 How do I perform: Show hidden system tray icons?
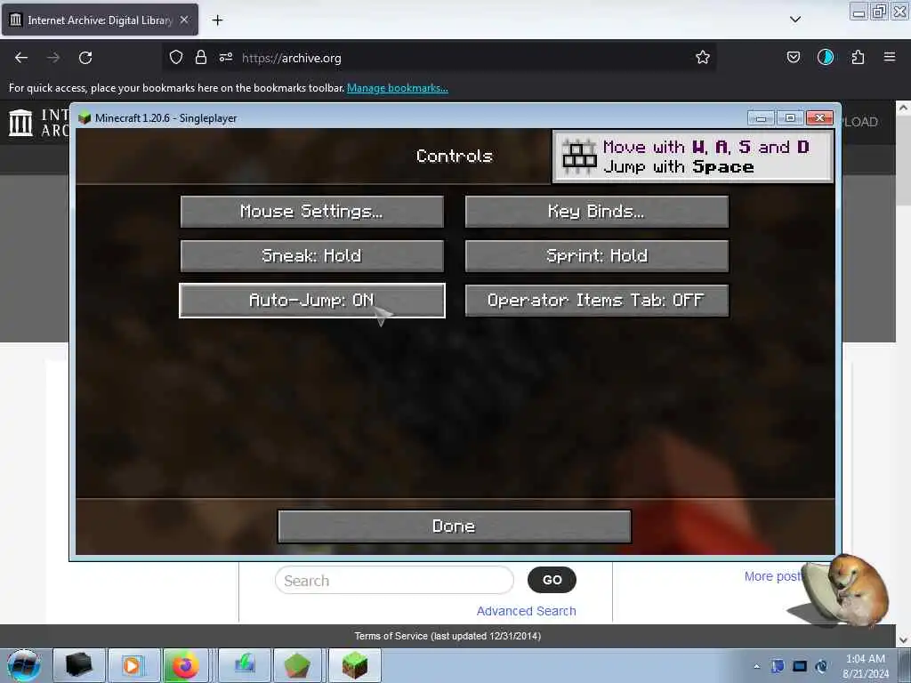(x=756, y=666)
